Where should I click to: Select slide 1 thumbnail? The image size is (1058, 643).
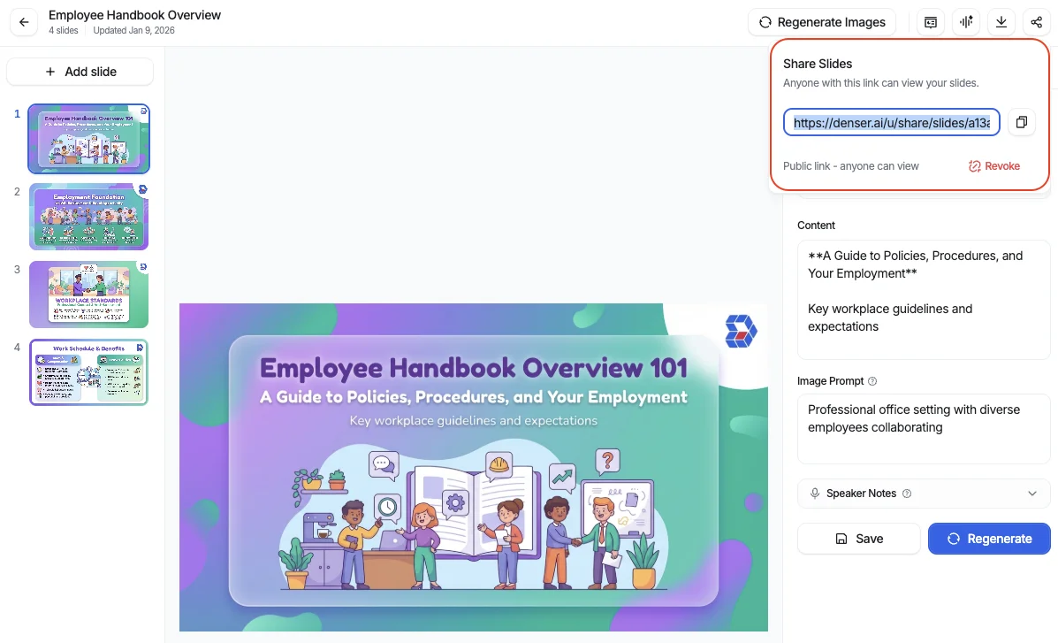click(x=88, y=138)
